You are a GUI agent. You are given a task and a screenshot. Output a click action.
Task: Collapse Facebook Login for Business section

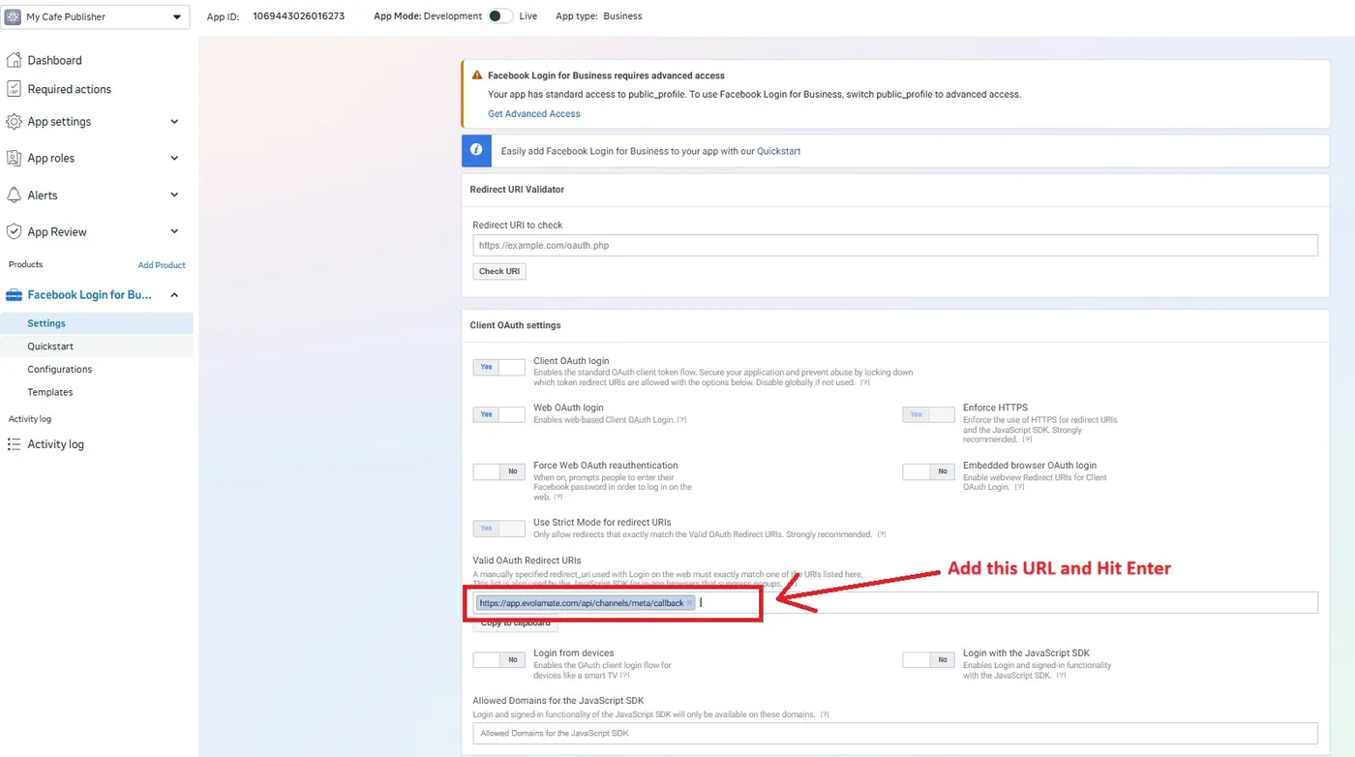[174, 295]
